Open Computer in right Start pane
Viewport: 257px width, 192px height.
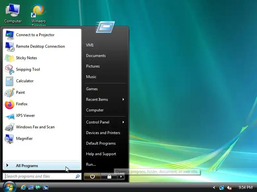(95, 110)
